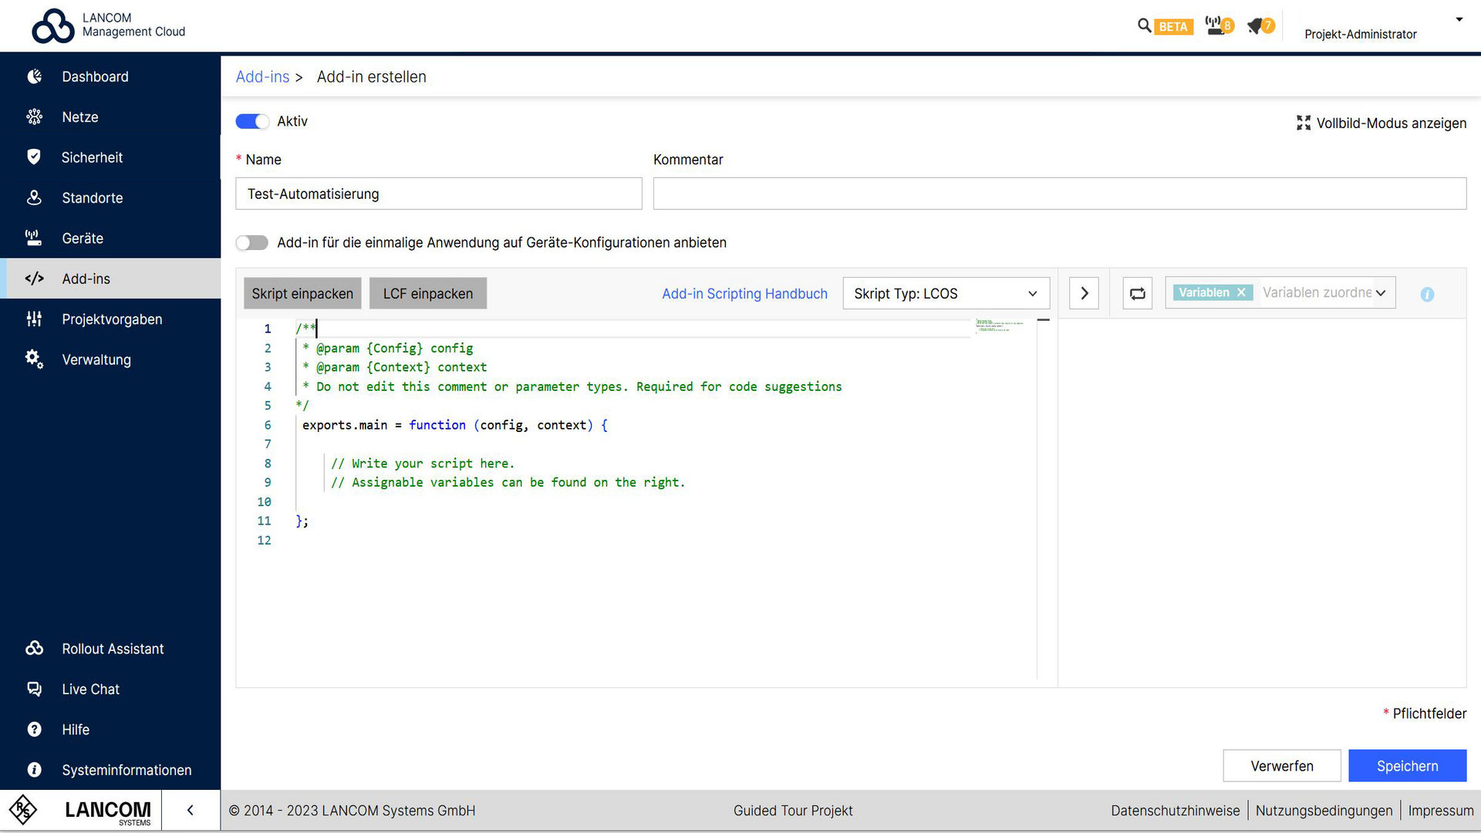The image size is (1481, 833).
Task: Open the Skript Typ: LCOS dropdown
Action: click(946, 293)
